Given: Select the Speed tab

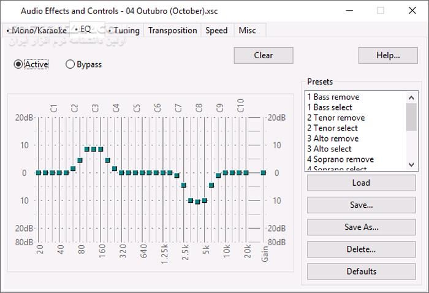Looking at the screenshot, I should coord(216,30).
